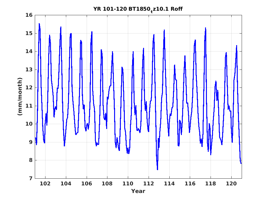Click the x-axis tick label 114
The height and width of the screenshot is (200, 267).
point(169,184)
